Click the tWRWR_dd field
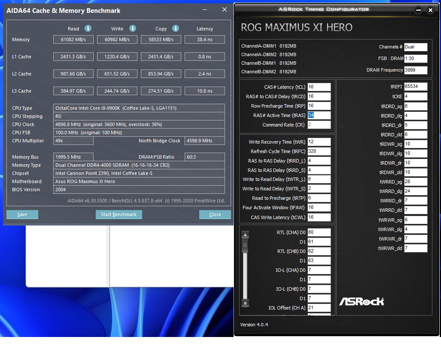This screenshot has width=441, height=352. pyautogui.click(x=416, y=248)
